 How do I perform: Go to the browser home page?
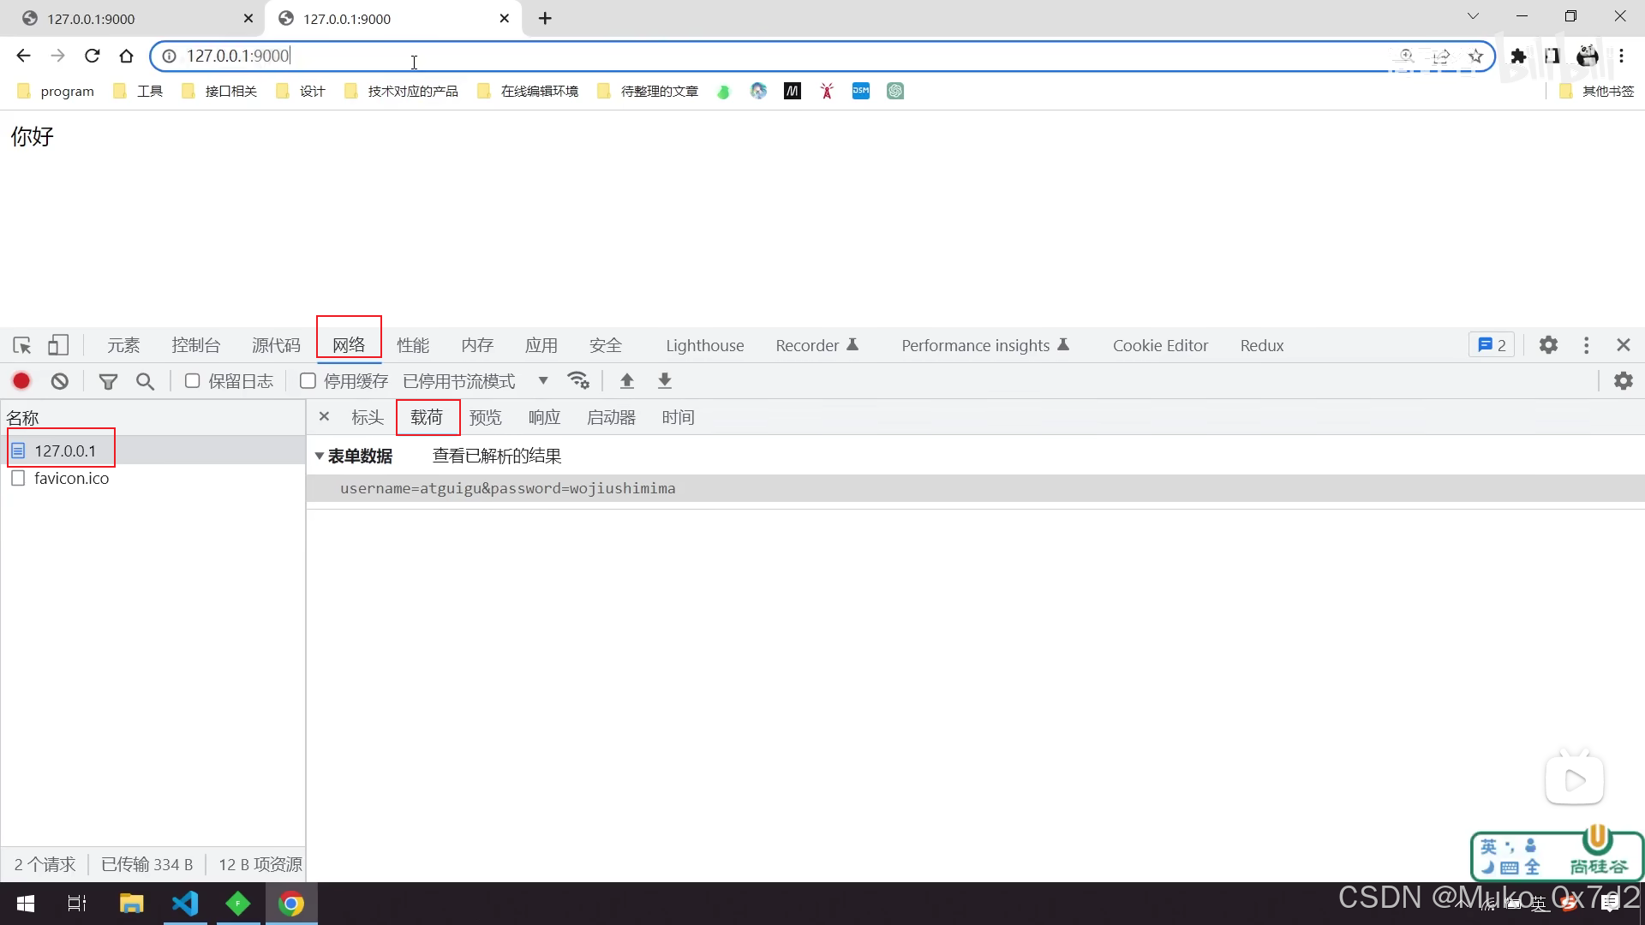click(126, 56)
